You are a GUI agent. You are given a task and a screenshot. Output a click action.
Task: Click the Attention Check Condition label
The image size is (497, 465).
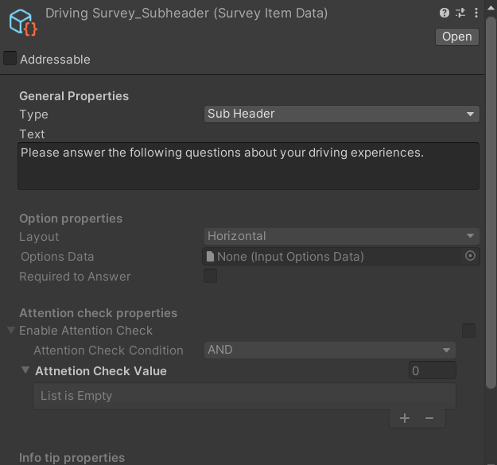tap(108, 351)
